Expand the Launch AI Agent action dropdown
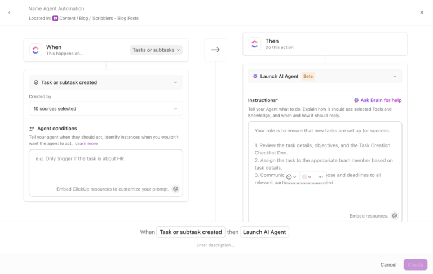The image size is (433, 274). (325, 76)
